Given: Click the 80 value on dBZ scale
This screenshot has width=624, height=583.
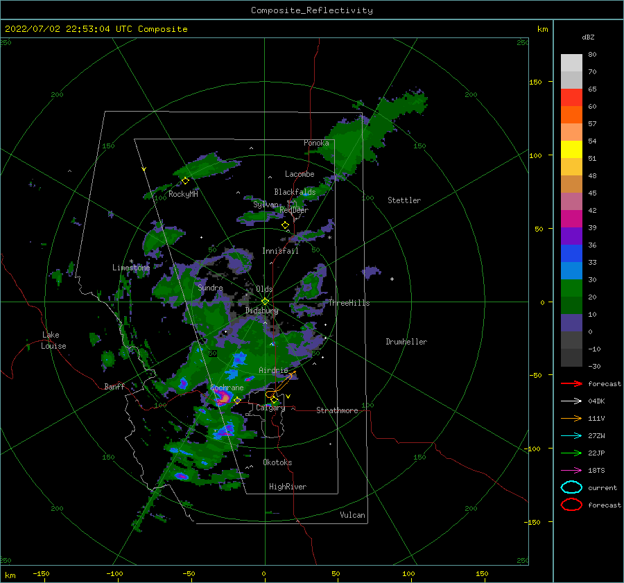Looking at the screenshot, I should 592,55.
